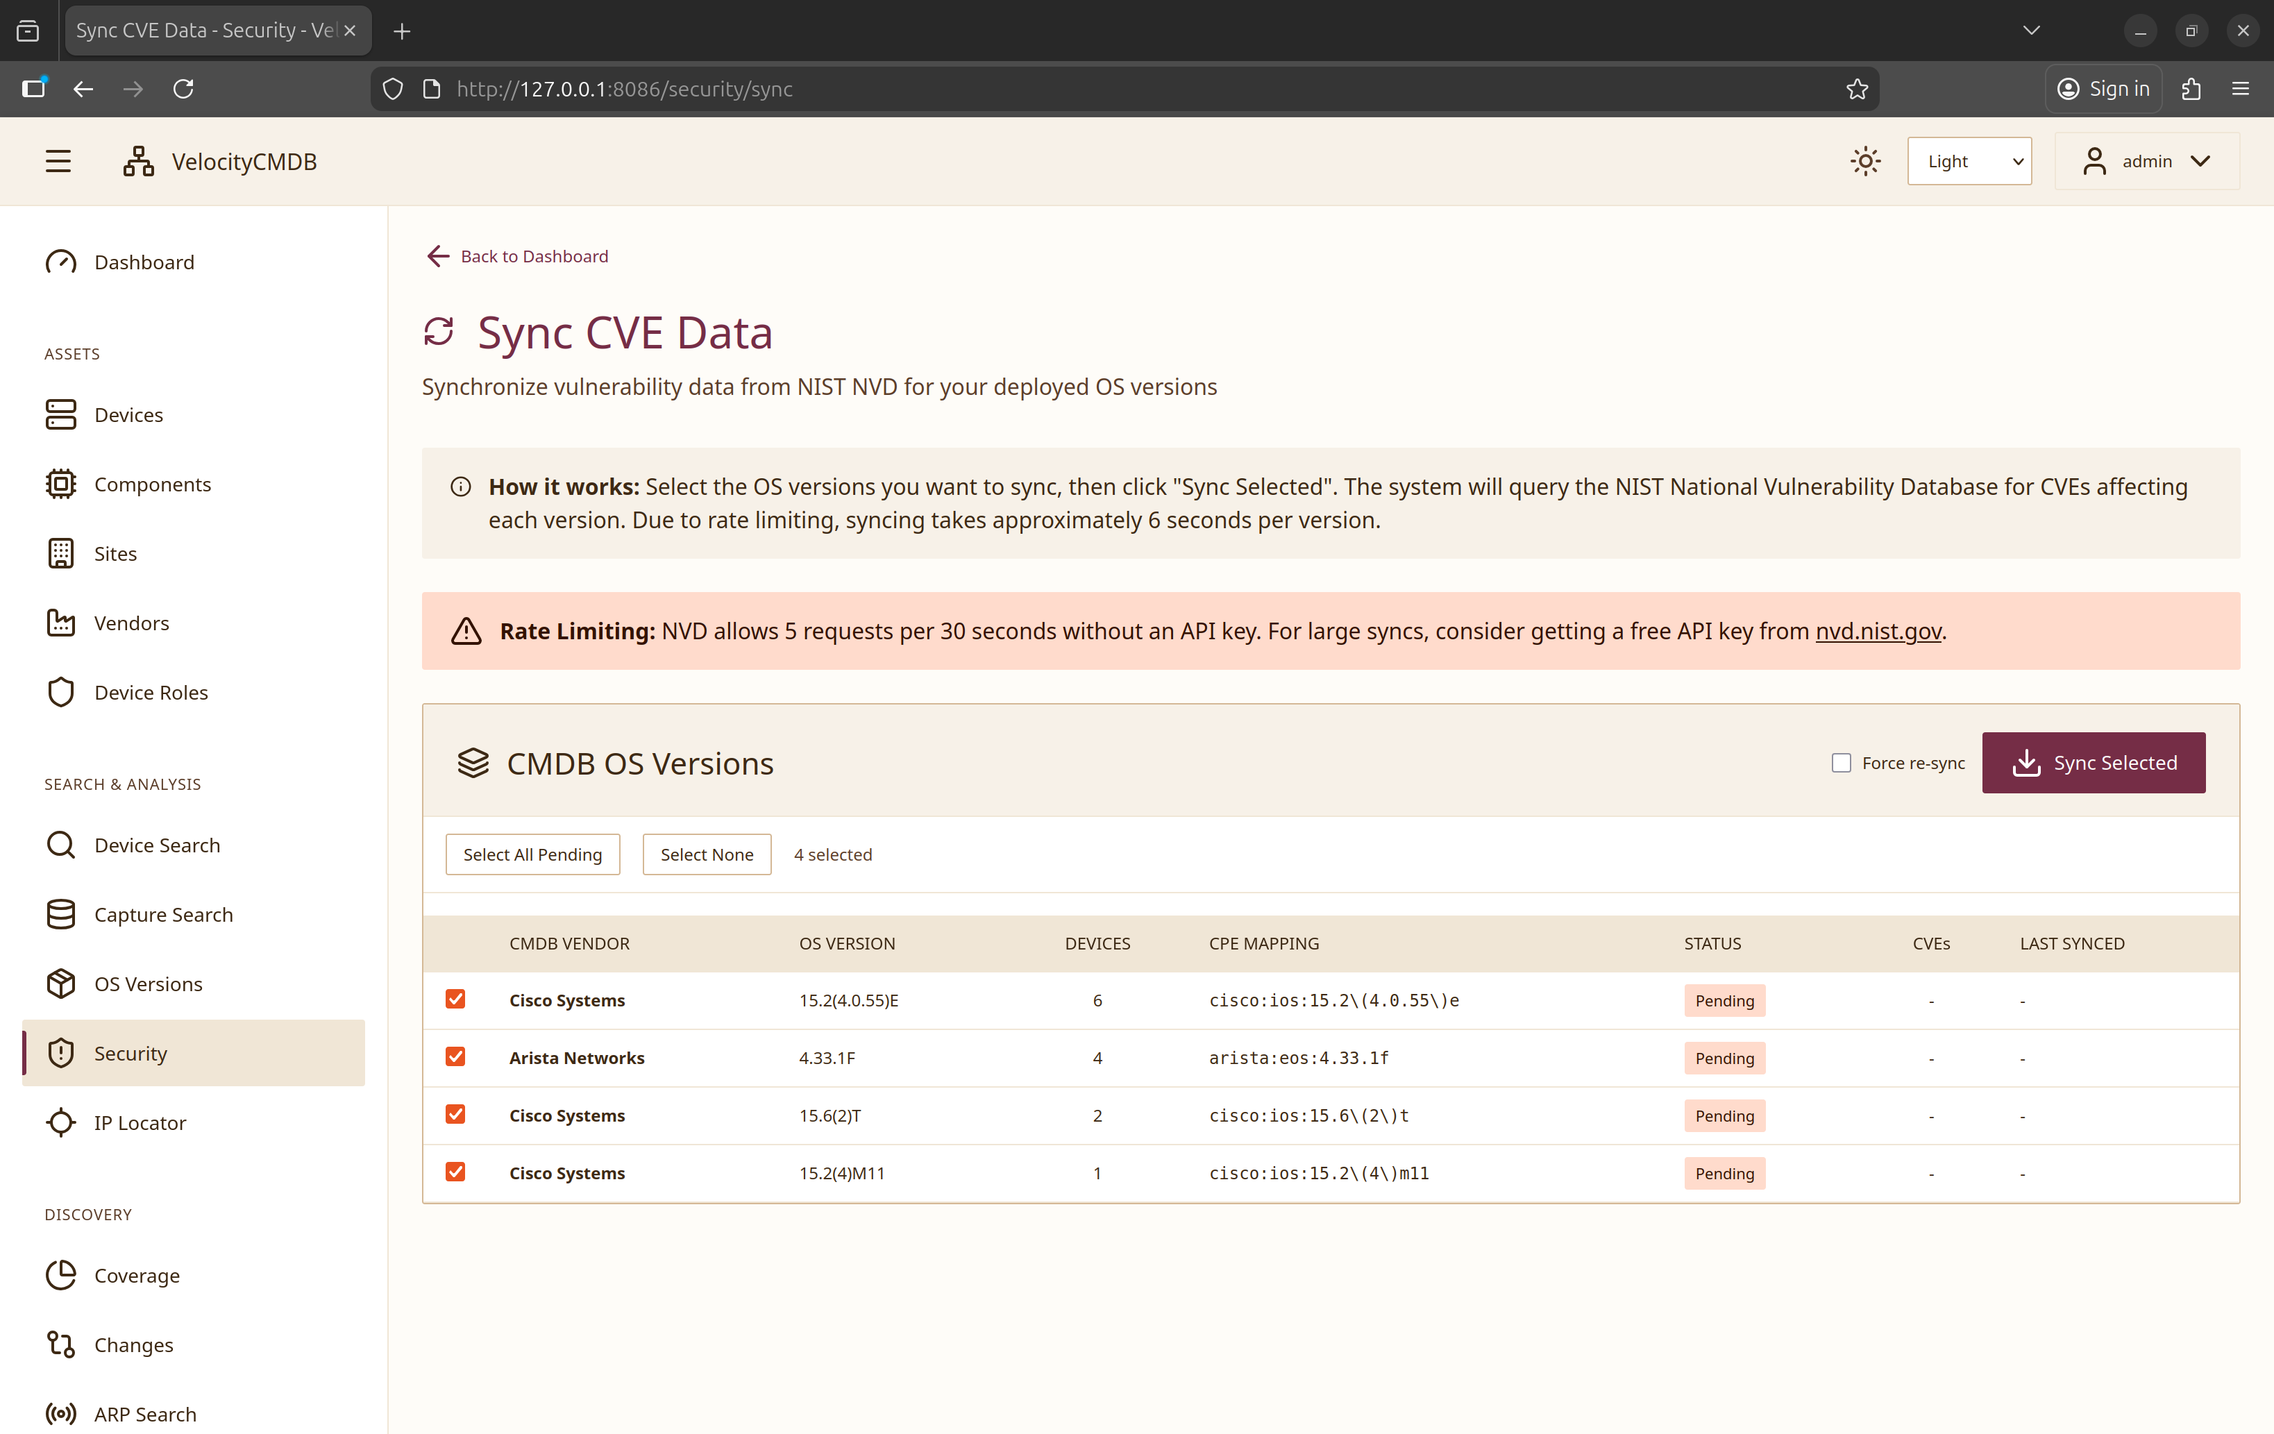Click Select None button

click(707, 854)
